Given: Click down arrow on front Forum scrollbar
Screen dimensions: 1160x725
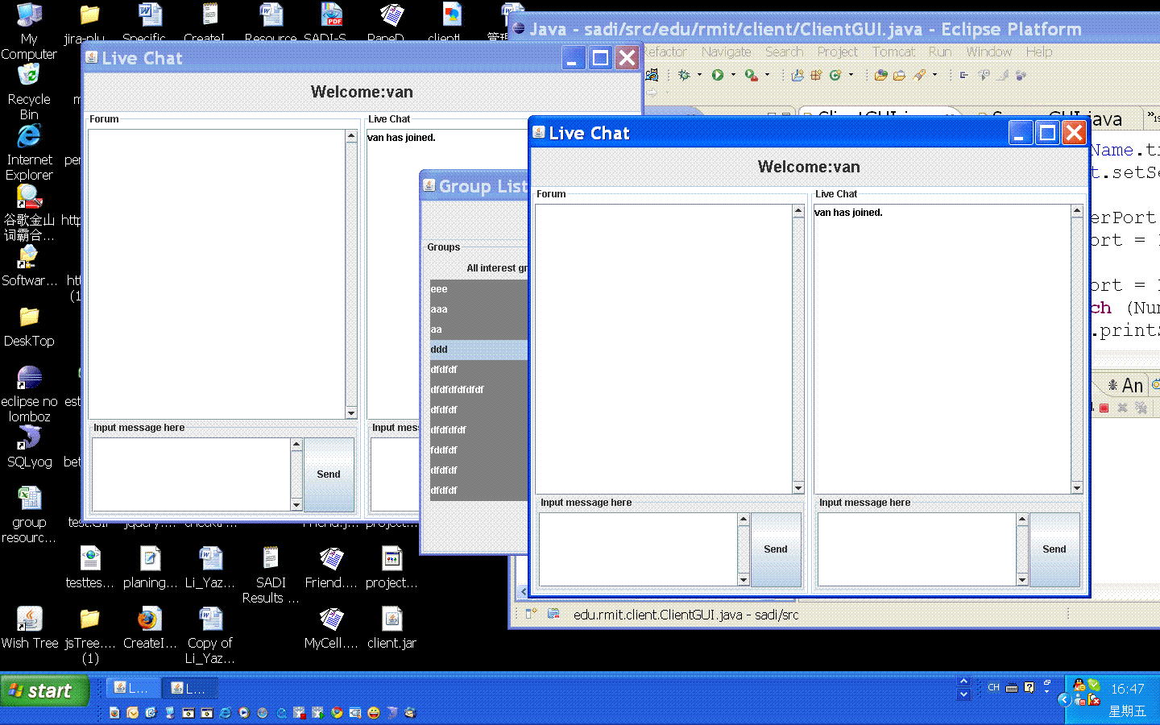Looking at the screenshot, I should click(798, 488).
